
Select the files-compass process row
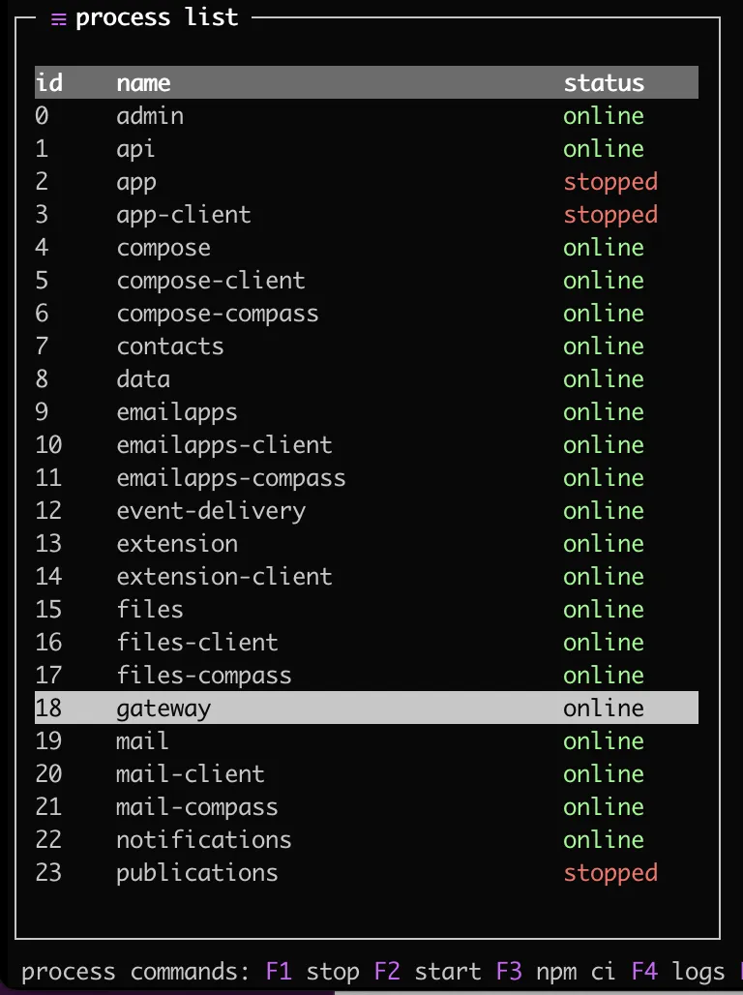click(366, 675)
